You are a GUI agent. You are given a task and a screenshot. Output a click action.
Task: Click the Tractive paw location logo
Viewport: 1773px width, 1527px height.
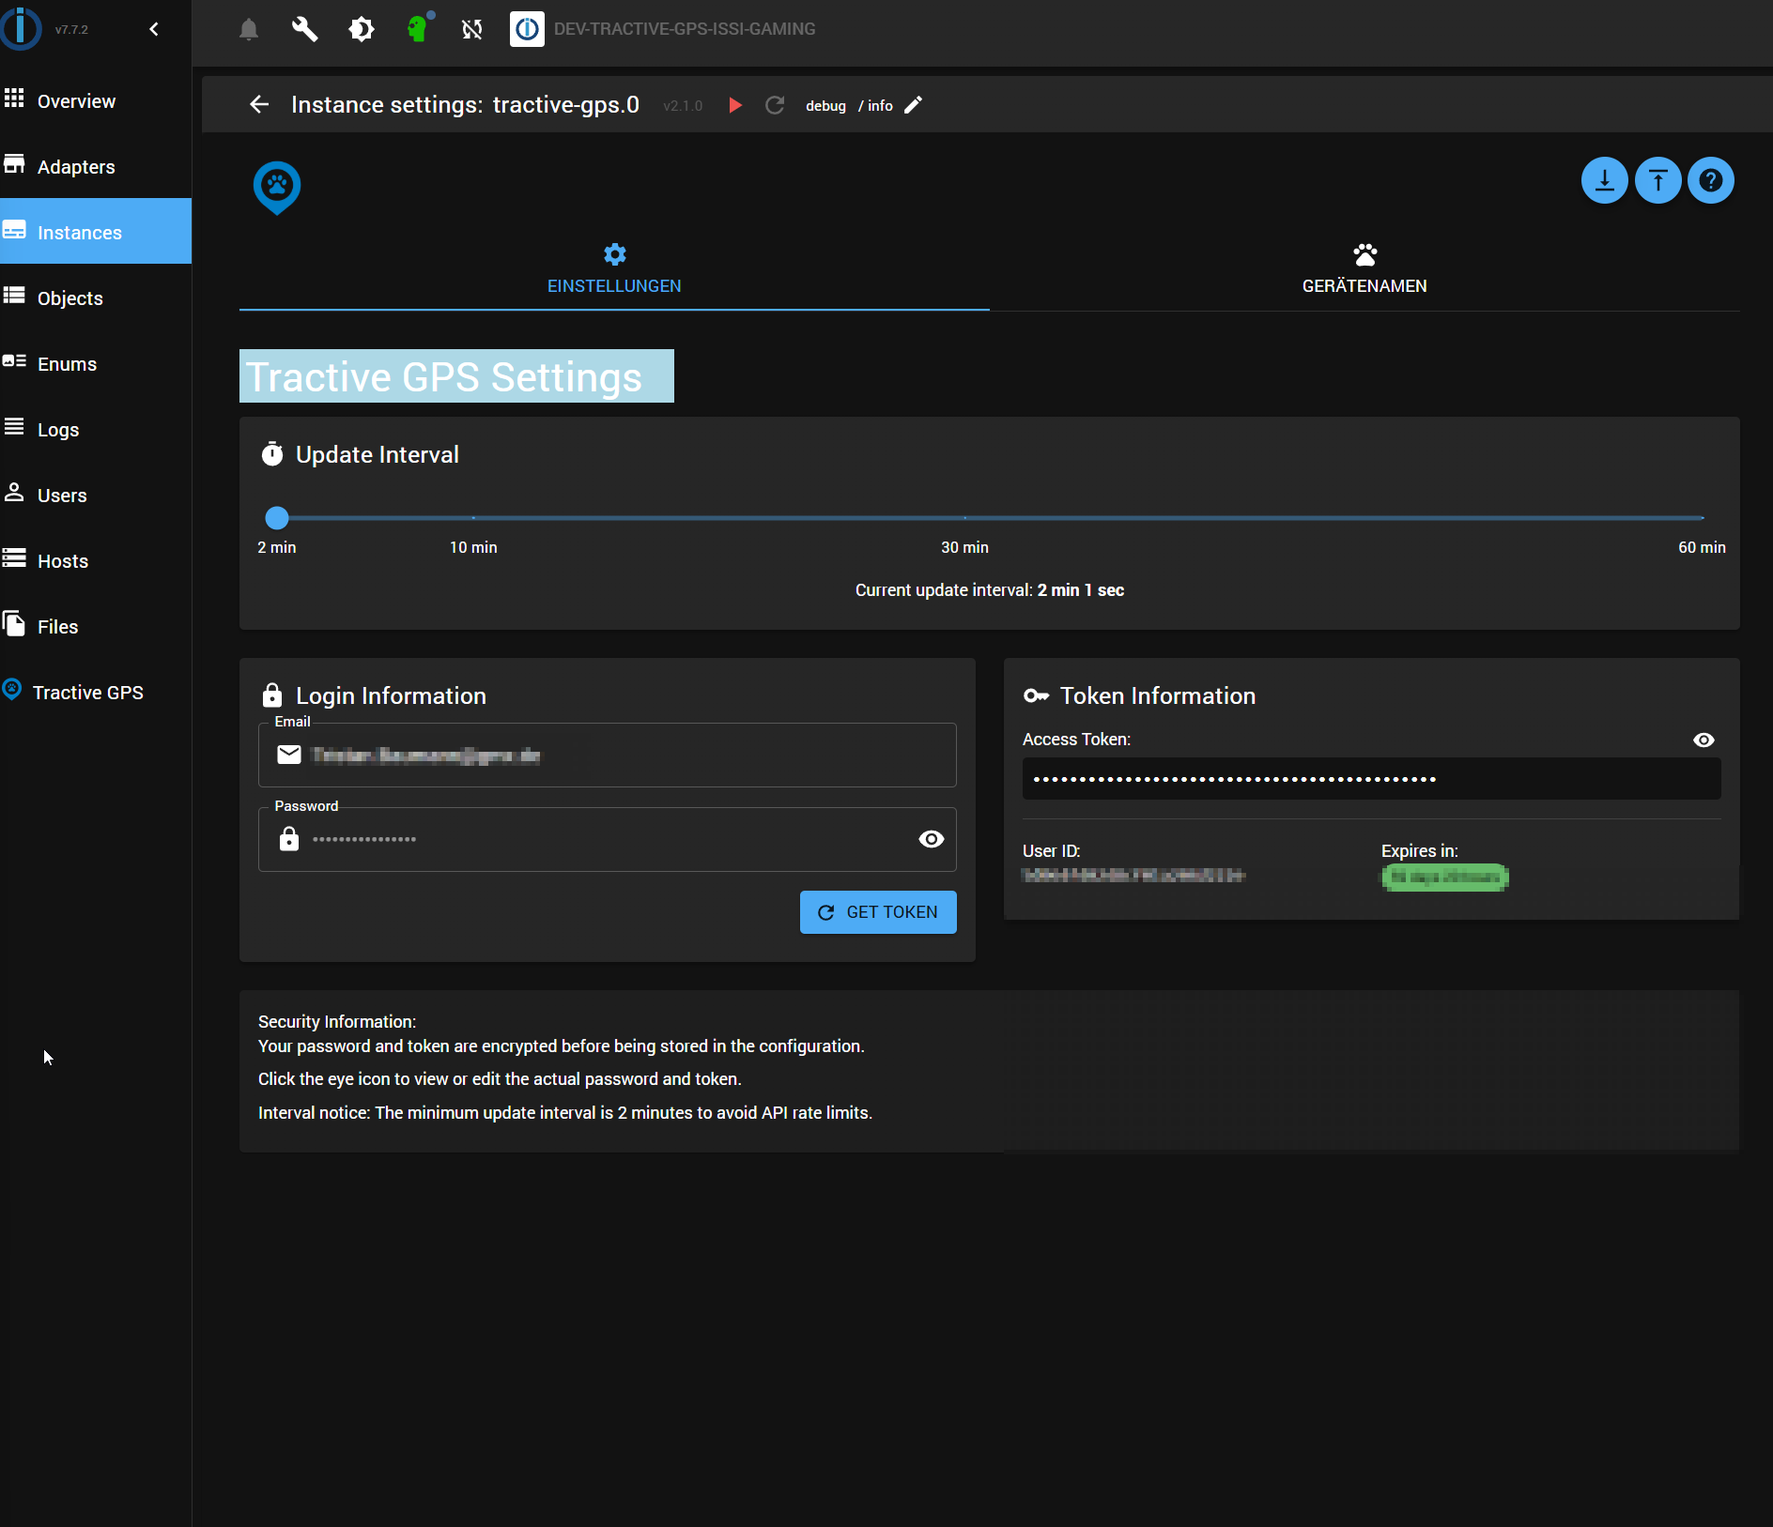(x=277, y=188)
